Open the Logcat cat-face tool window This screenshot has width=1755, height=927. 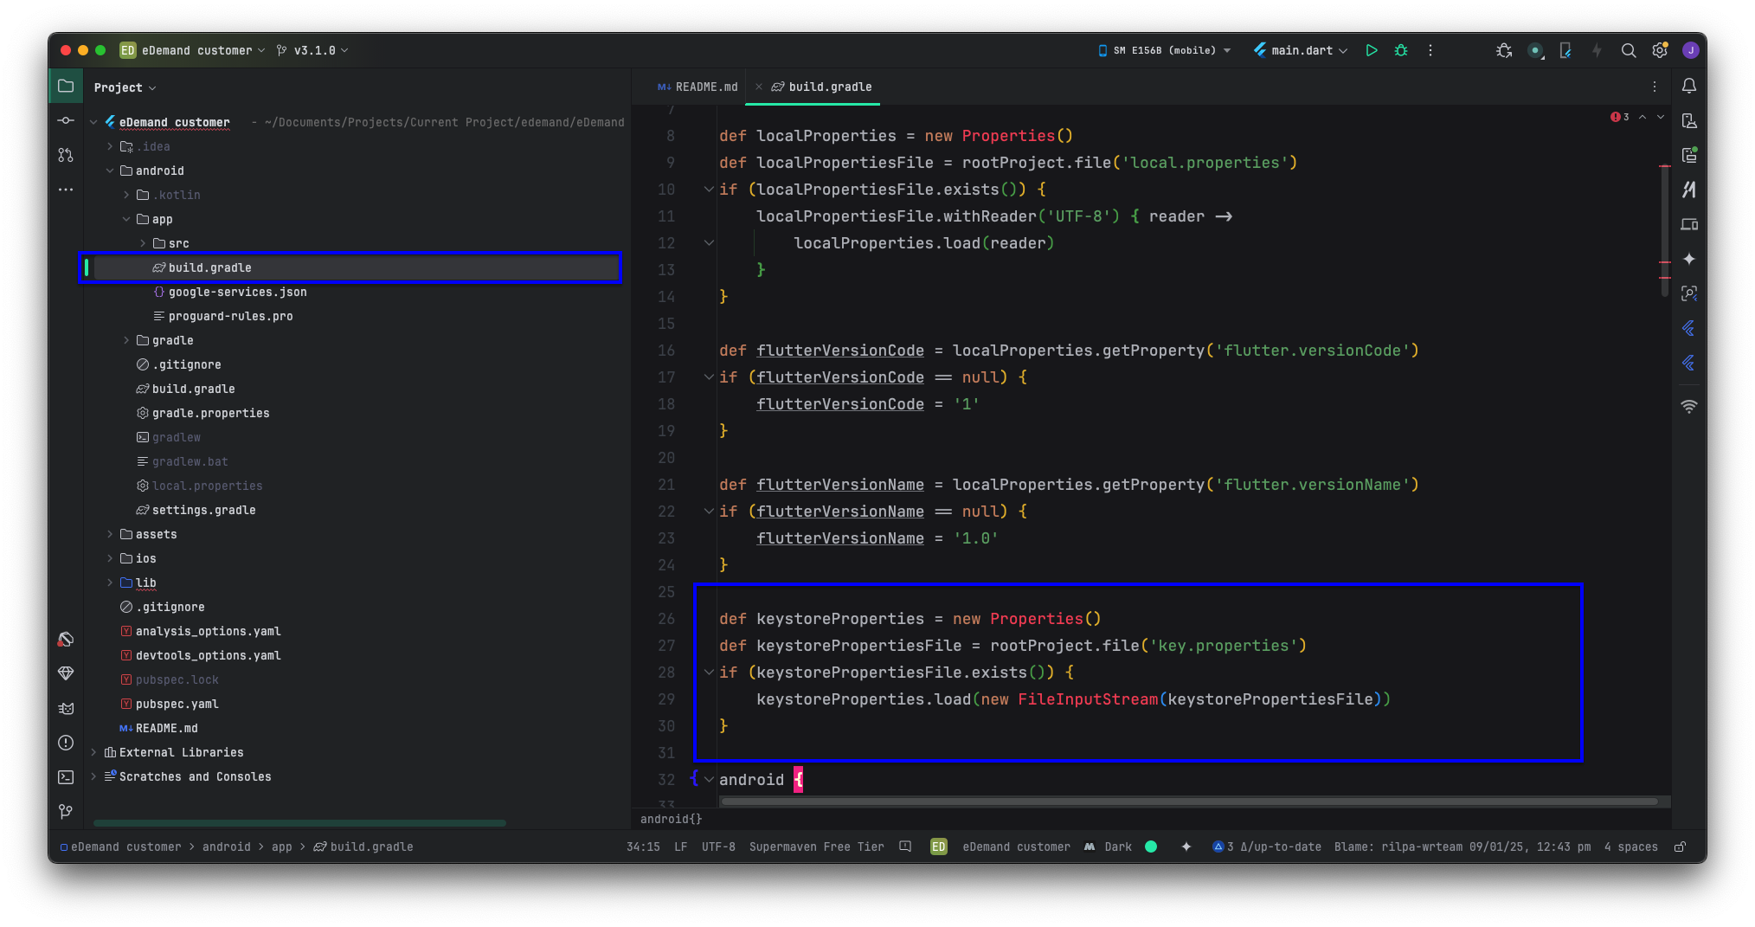pos(66,708)
